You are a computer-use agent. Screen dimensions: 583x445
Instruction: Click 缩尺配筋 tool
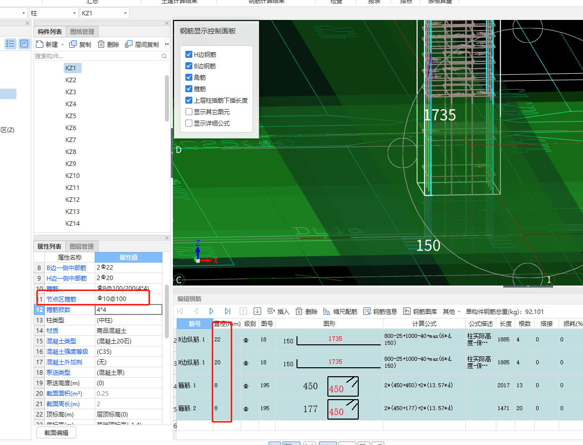340,311
